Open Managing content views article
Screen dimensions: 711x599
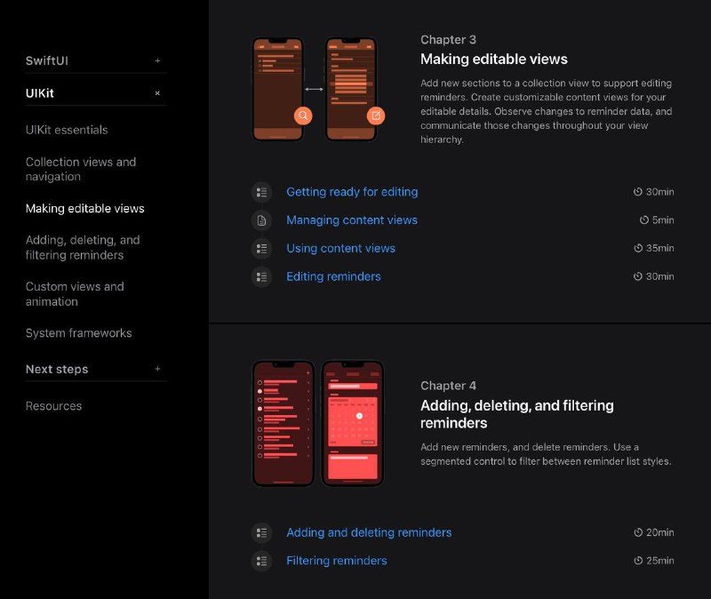click(352, 220)
